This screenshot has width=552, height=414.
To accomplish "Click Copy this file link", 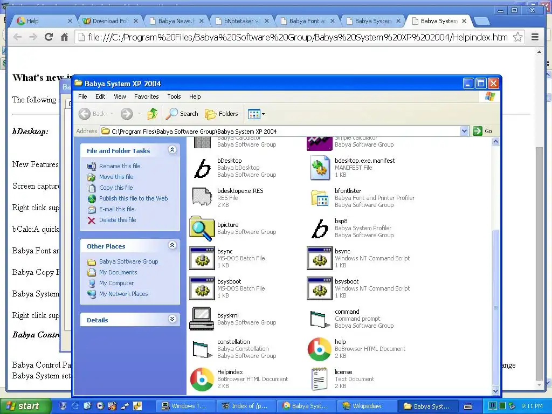I will (116, 188).
